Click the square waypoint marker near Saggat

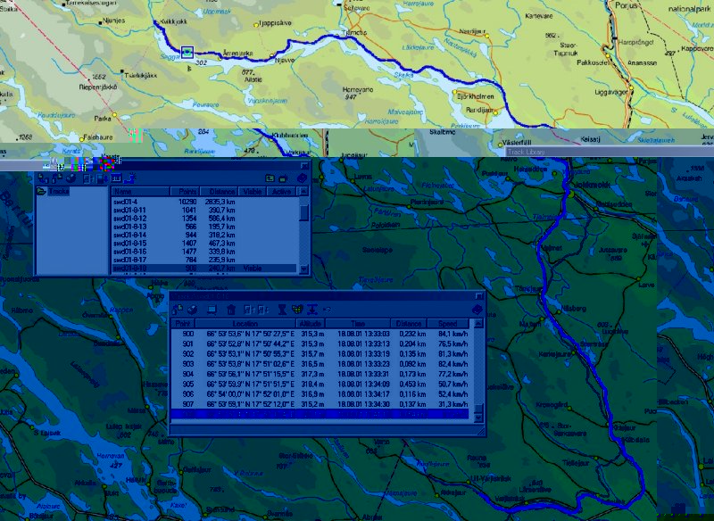click(187, 53)
